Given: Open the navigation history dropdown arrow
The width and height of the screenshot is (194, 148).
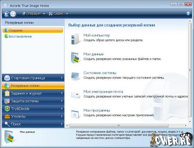Looking at the screenshot, I should pos(18,14).
